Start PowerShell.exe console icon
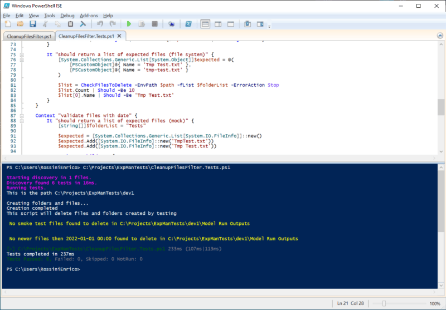Screen dimensions: 446x310 (x=188, y=24)
